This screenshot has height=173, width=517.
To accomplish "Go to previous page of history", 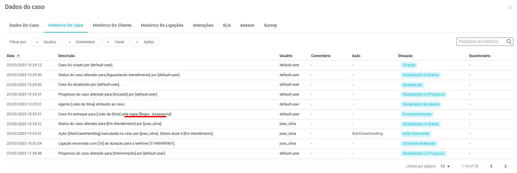I will 491,166.
